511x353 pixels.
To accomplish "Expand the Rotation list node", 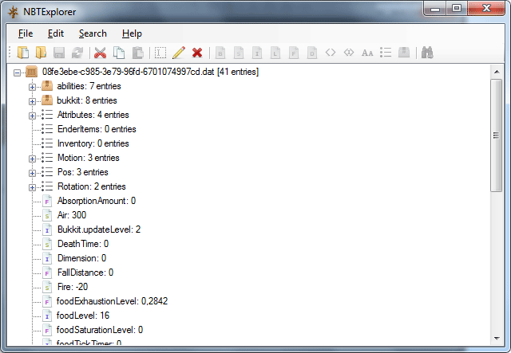I will (x=32, y=187).
